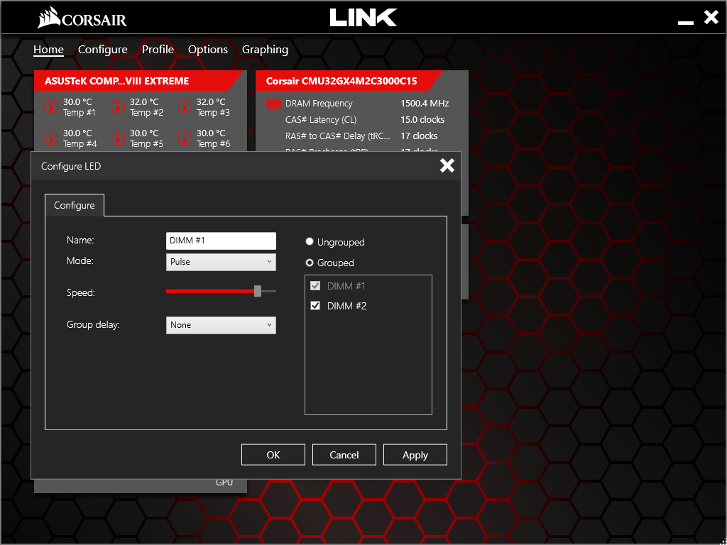The image size is (727, 545).
Task: Open the Group delay dropdown
Action: point(221,325)
